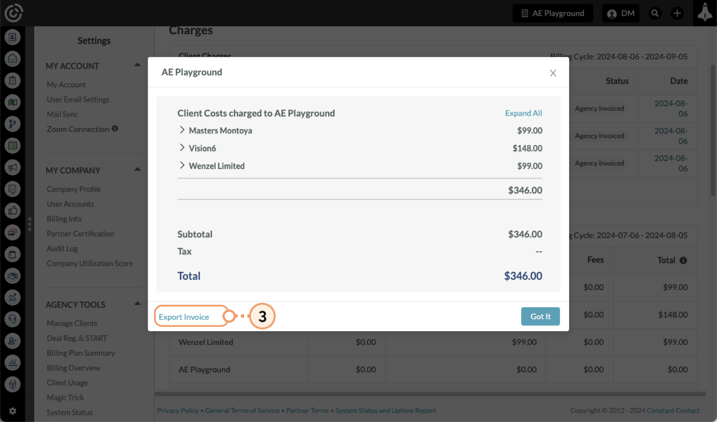Viewport: 717px width, 422px height.
Task: Open Company Utilization Score
Action: click(90, 263)
